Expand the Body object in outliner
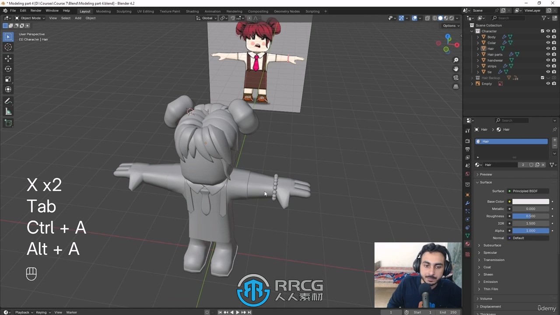 [x=478, y=37]
